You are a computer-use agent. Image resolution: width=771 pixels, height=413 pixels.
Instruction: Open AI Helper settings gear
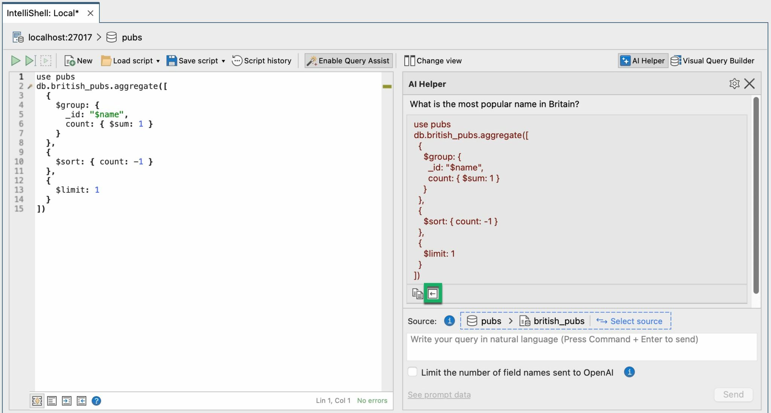click(x=733, y=84)
